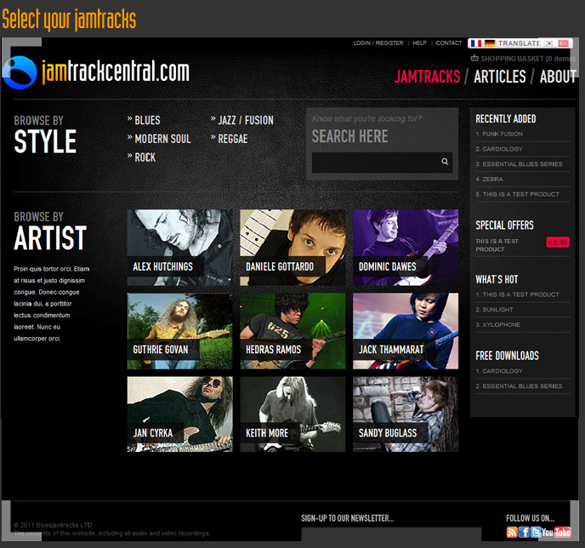Open ZEBRA in Recently Added
This screenshot has width=585, height=548.
click(x=492, y=180)
